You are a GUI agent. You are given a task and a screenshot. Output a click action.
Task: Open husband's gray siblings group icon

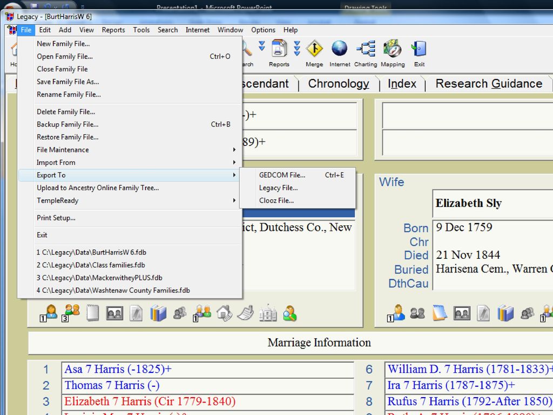[180, 313]
